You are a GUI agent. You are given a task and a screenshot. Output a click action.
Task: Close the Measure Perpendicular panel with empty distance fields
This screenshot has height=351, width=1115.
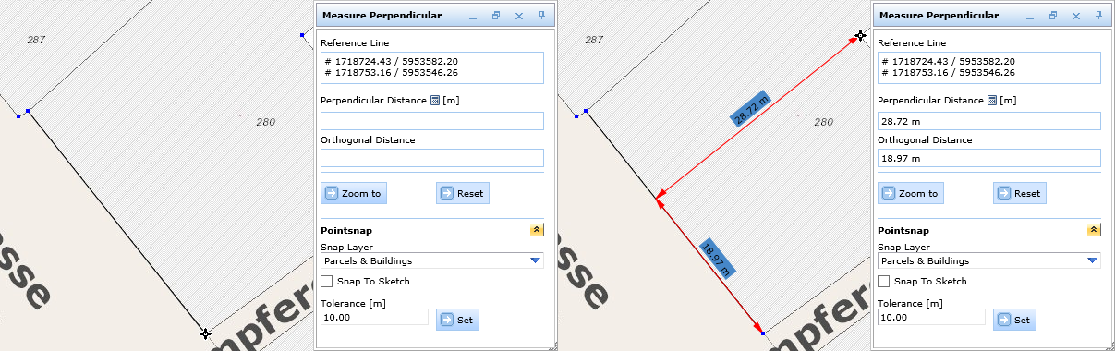(x=519, y=16)
